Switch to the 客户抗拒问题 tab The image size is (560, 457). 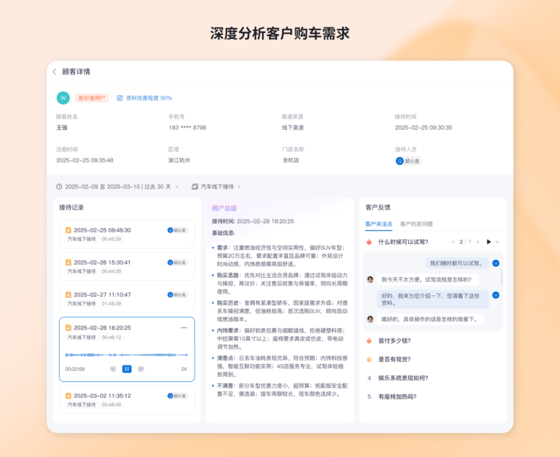(416, 224)
